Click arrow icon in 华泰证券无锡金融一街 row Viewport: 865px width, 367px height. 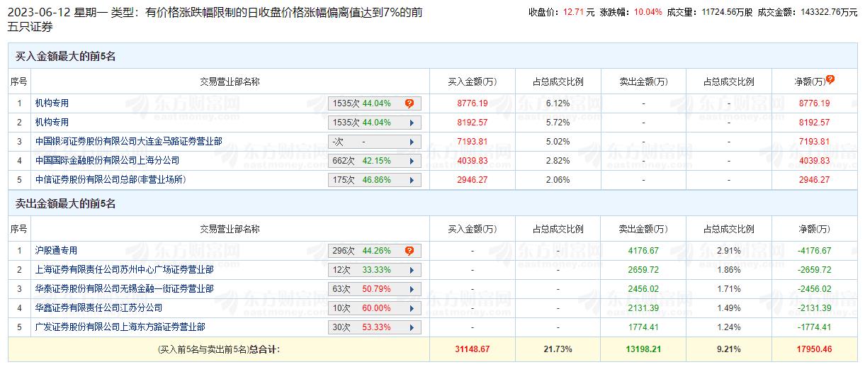click(x=411, y=289)
